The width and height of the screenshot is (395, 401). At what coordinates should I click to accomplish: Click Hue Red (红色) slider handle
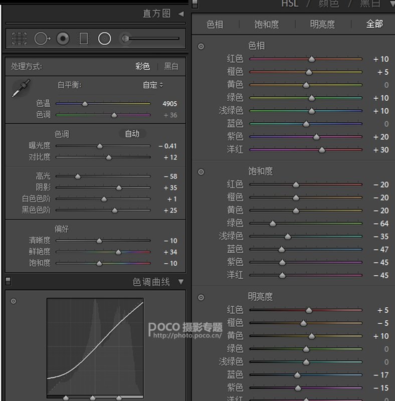point(312,59)
